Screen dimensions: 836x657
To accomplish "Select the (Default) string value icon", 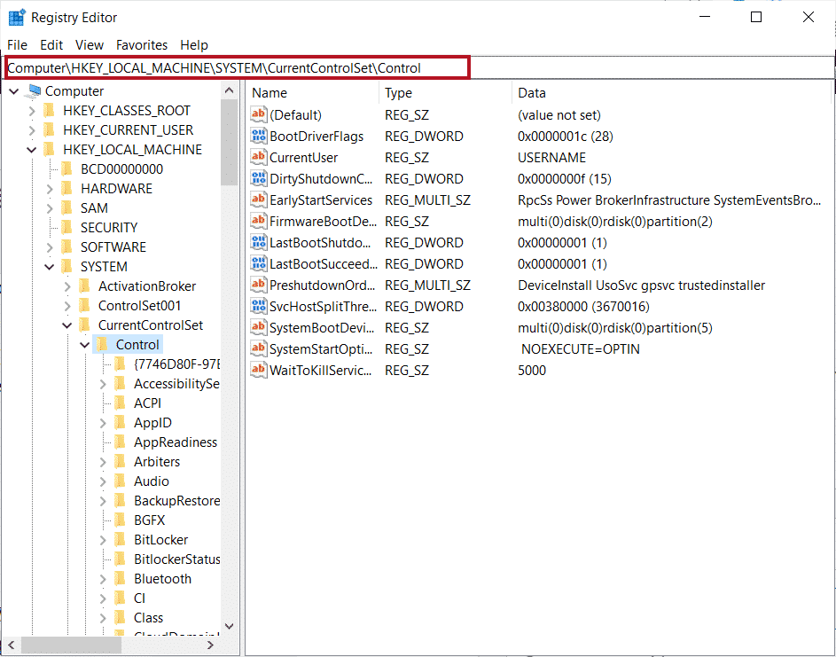I will [x=259, y=114].
